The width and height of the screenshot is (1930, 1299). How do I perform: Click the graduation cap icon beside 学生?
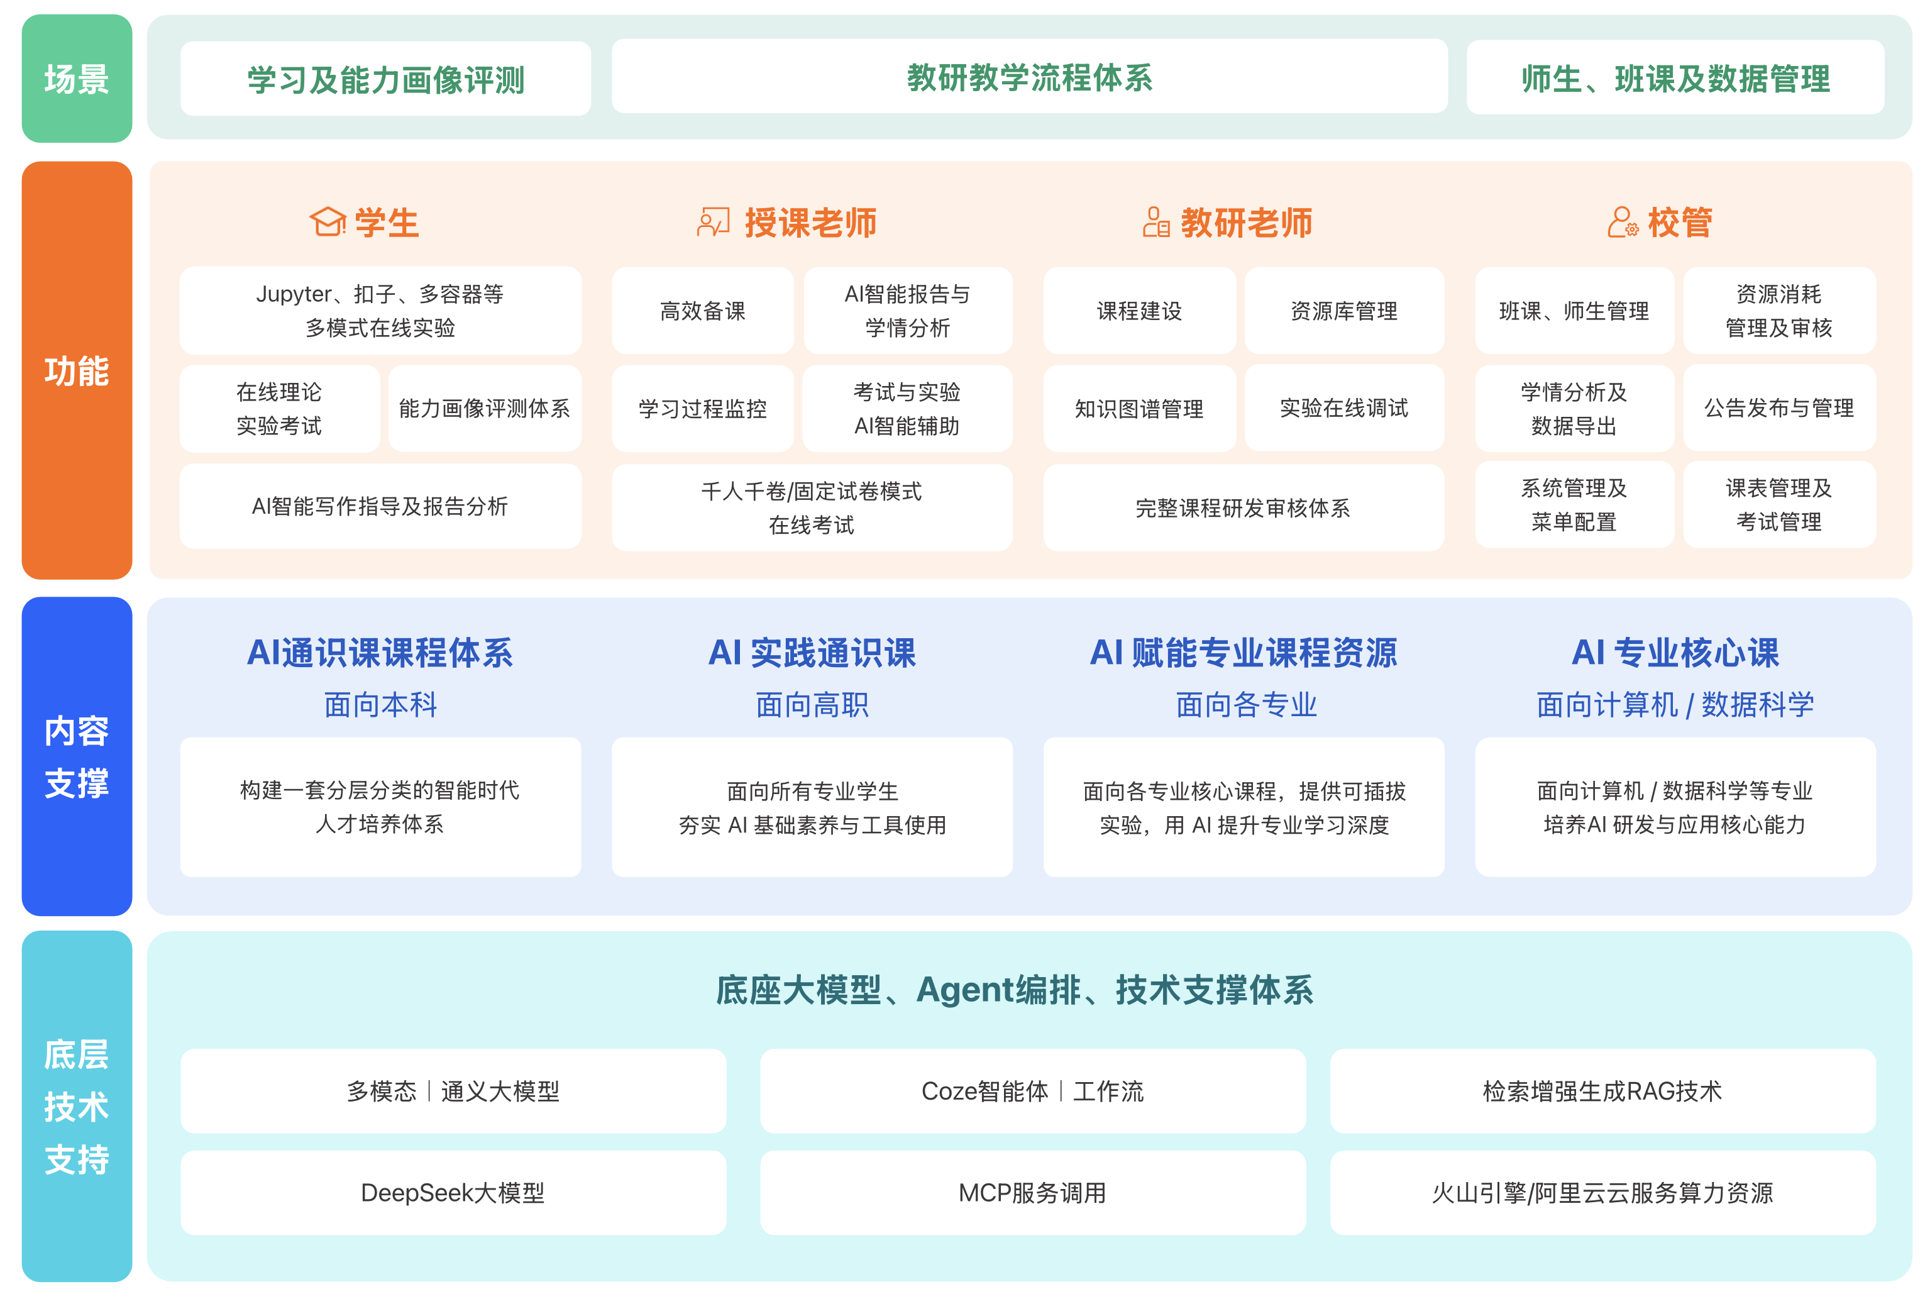[327, 222]
